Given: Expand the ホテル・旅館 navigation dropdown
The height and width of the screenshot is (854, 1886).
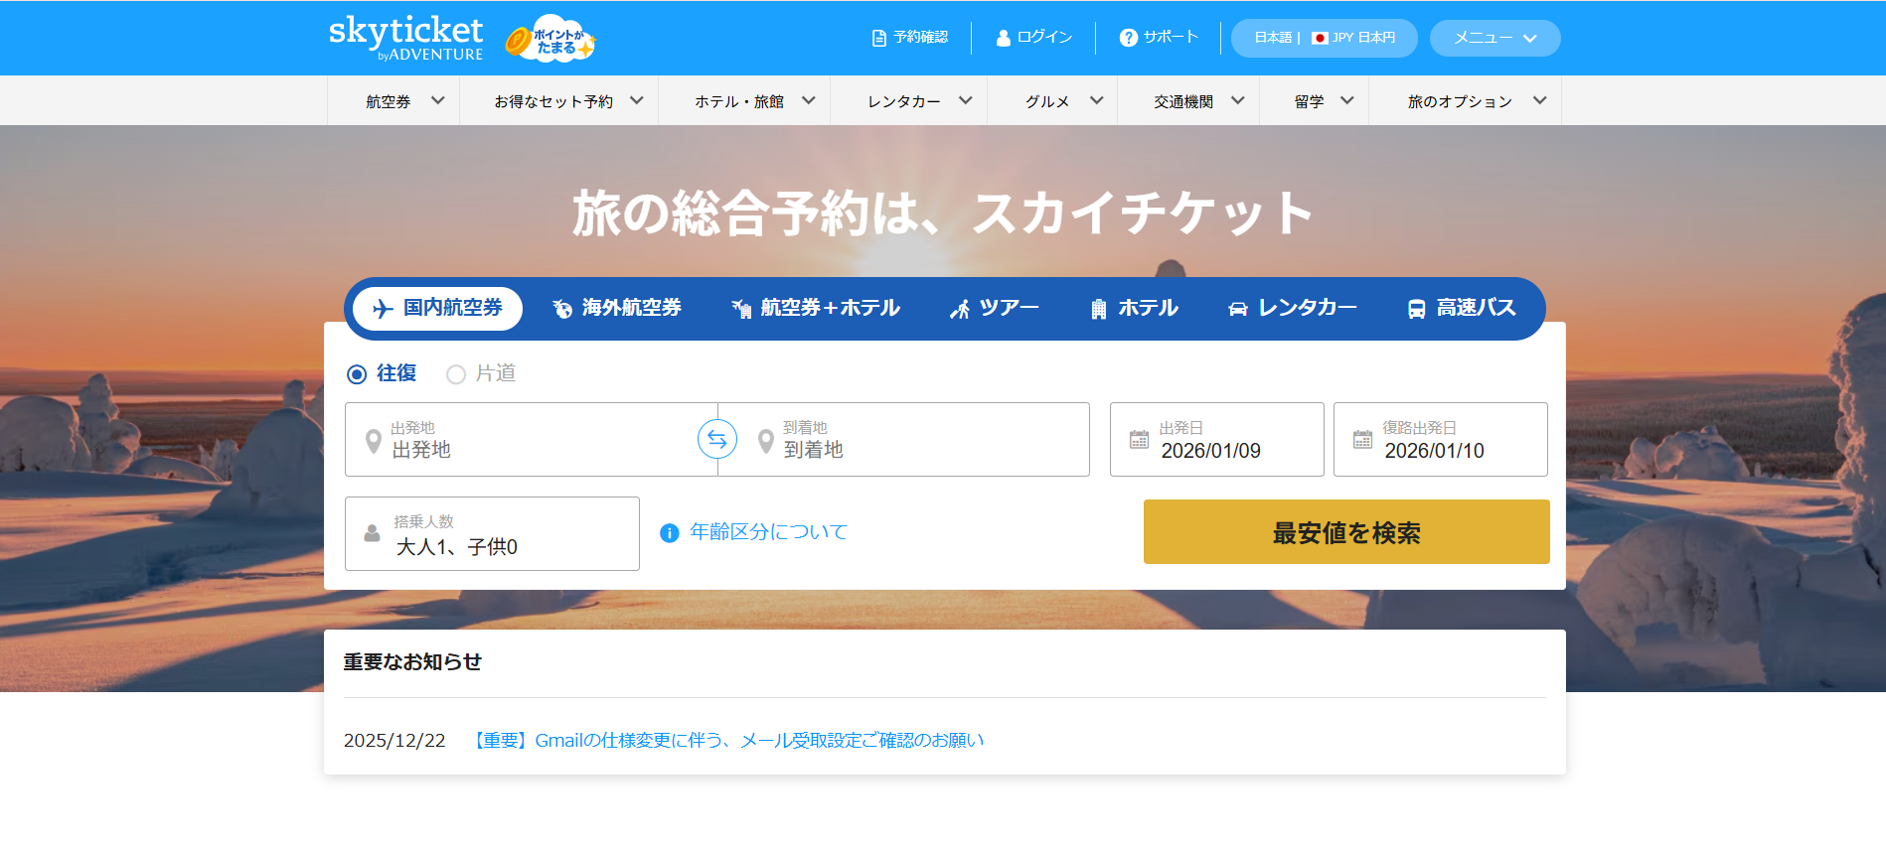Looking at the screenshot, I should 754,101.
